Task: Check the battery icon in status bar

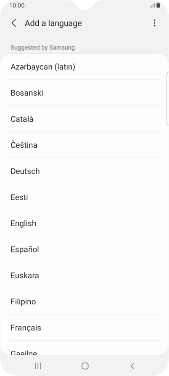Action: pos(158,5)
